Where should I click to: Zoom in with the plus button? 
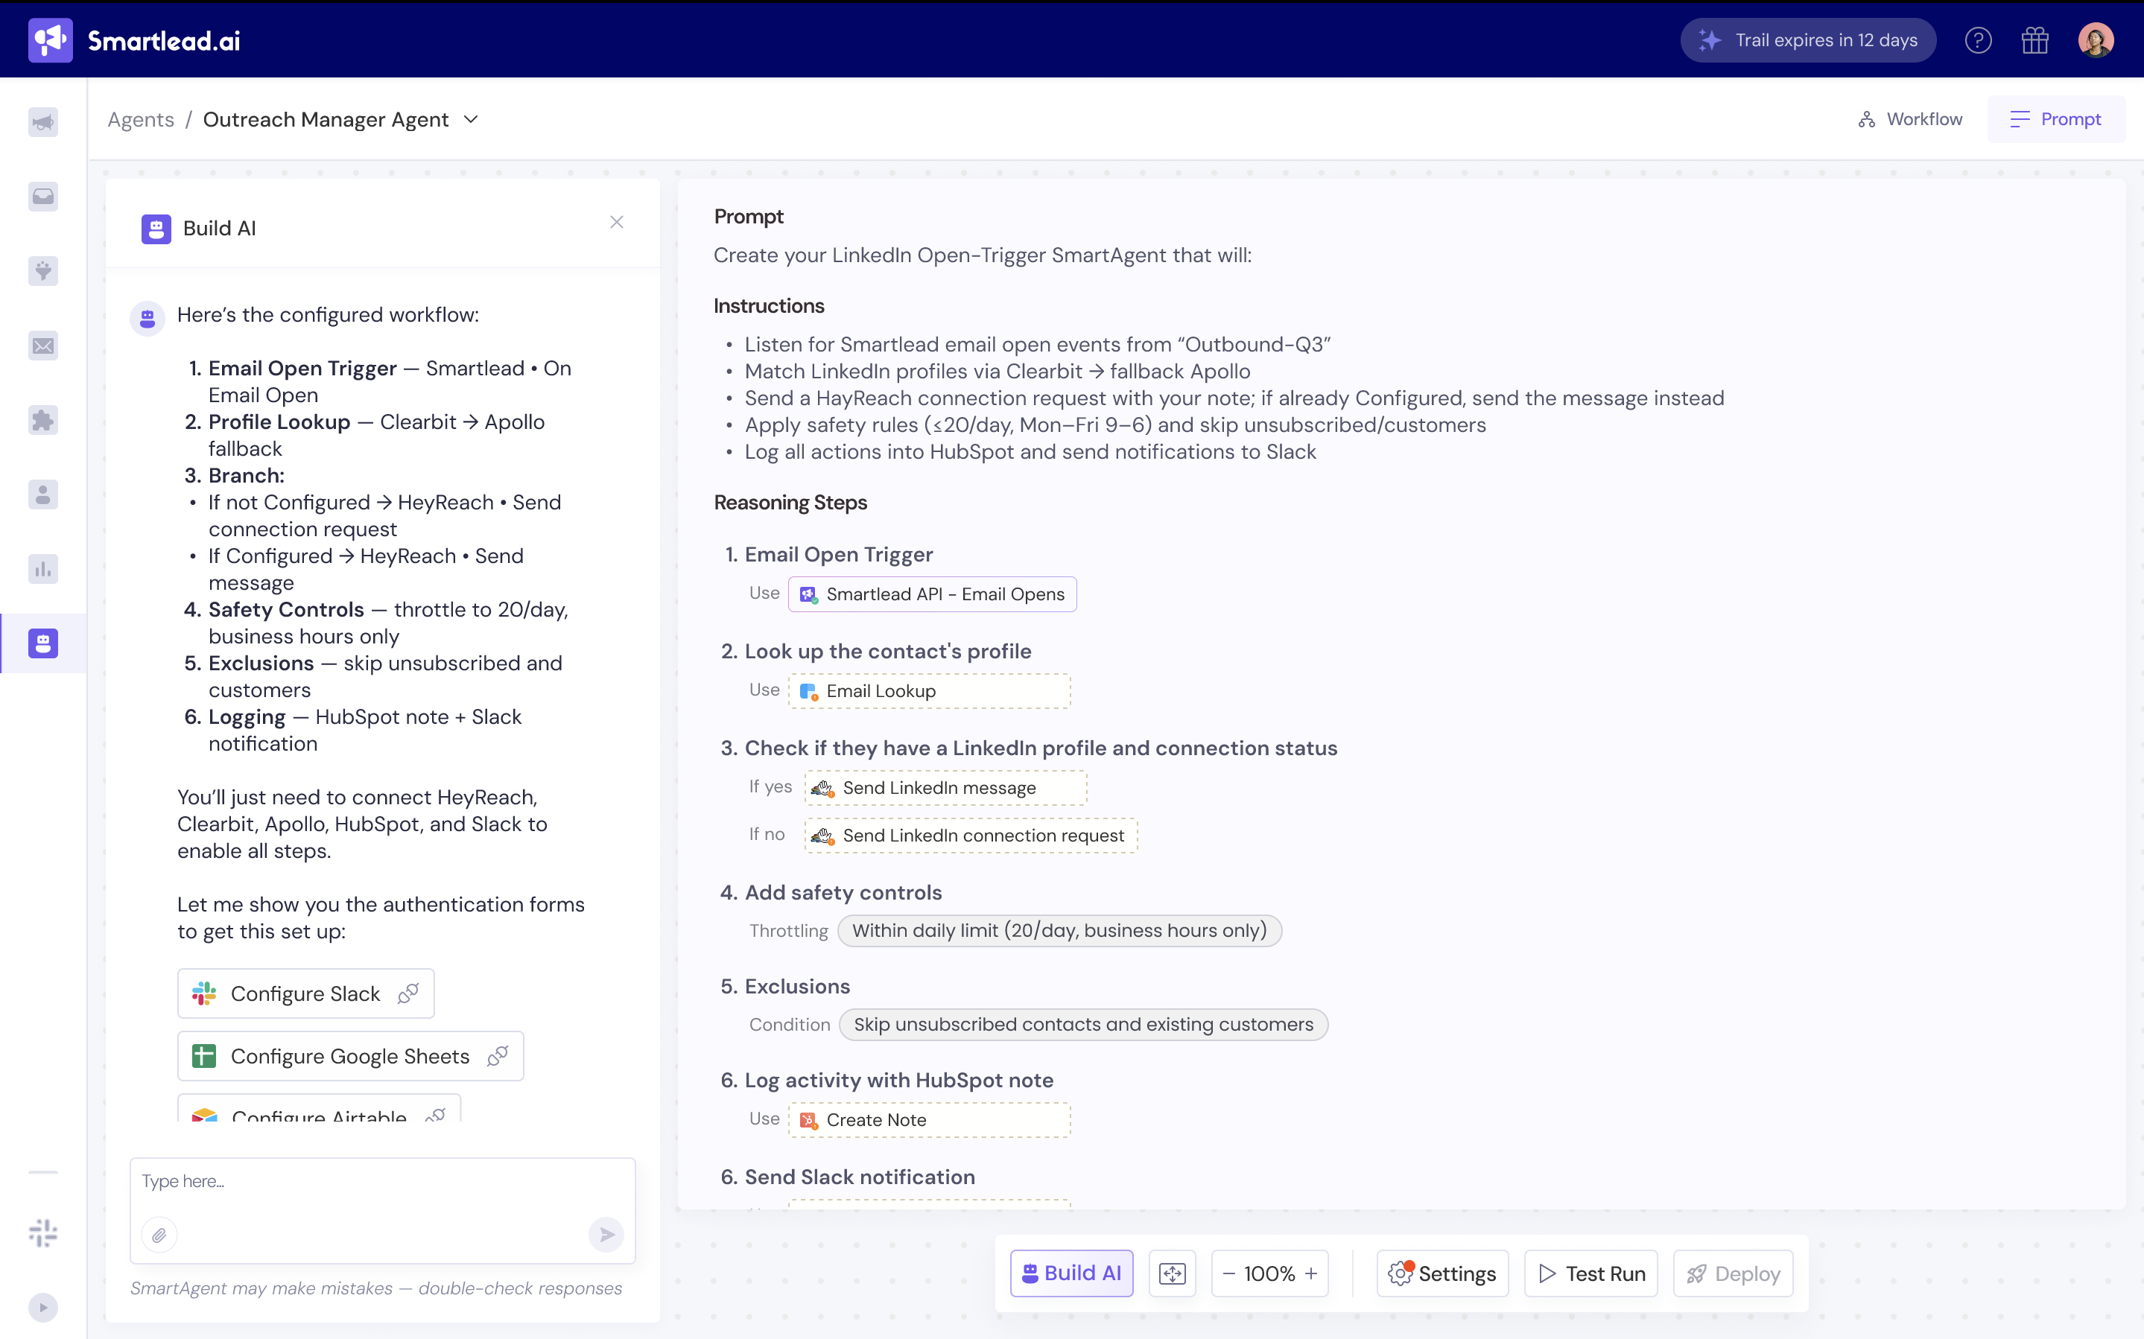[1310, 1273]
